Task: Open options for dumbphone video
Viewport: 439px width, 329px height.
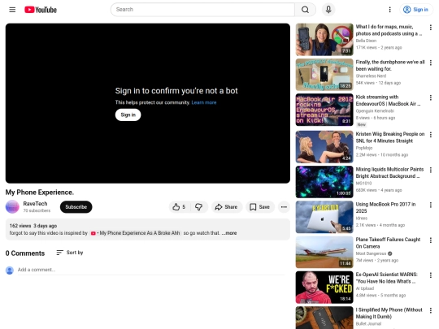Action: [x=431, y=63]
